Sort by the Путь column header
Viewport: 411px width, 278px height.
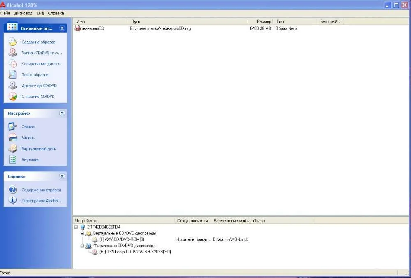pos(187,21)
